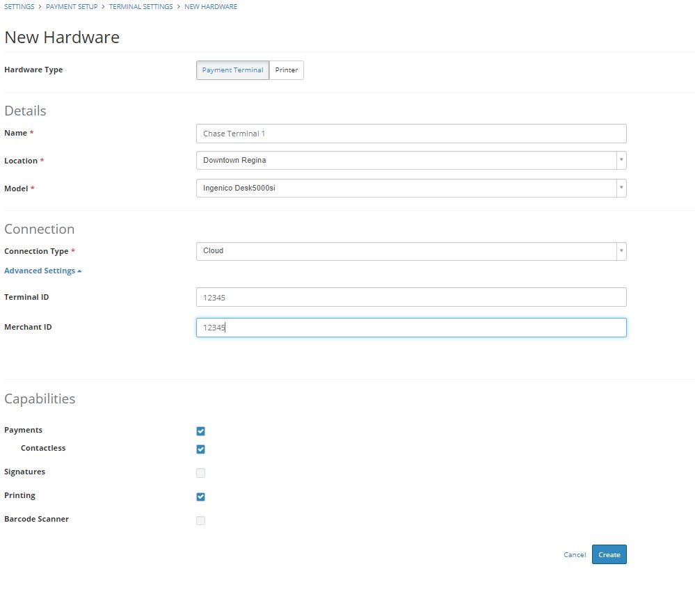Screen dimensions: 695x610
Task: Select the Payment Terminal hardware type
Action: [x=232, y=70]
